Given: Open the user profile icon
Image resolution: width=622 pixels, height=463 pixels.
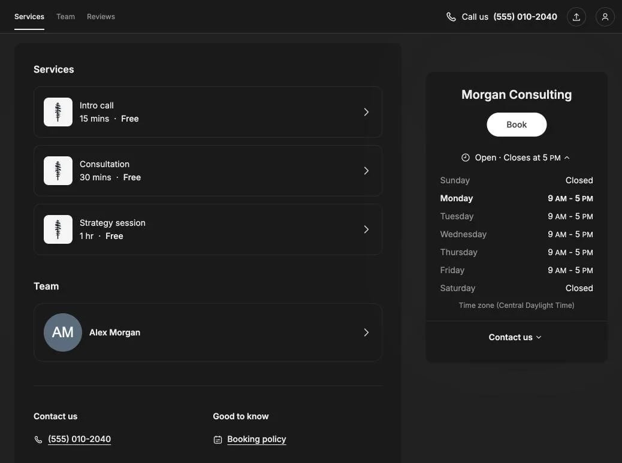Looking at the screenshot, I should click(605, 17).
